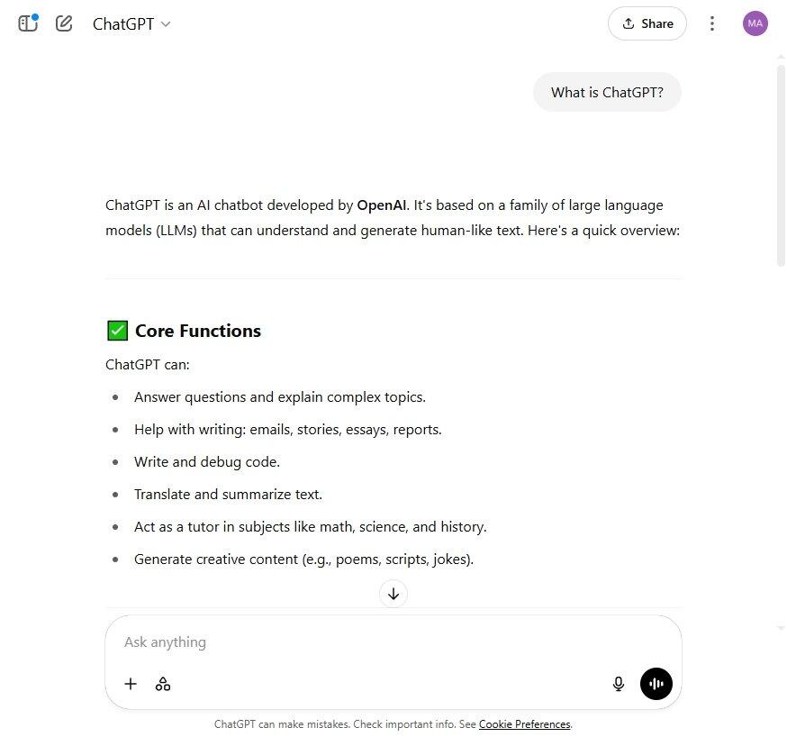Click the Core Functions heading
The height and width of the screenshot is (737, 787).
tap(198, 331)
